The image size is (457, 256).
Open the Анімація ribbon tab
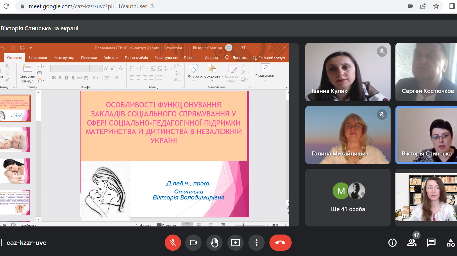pos(111,57)
